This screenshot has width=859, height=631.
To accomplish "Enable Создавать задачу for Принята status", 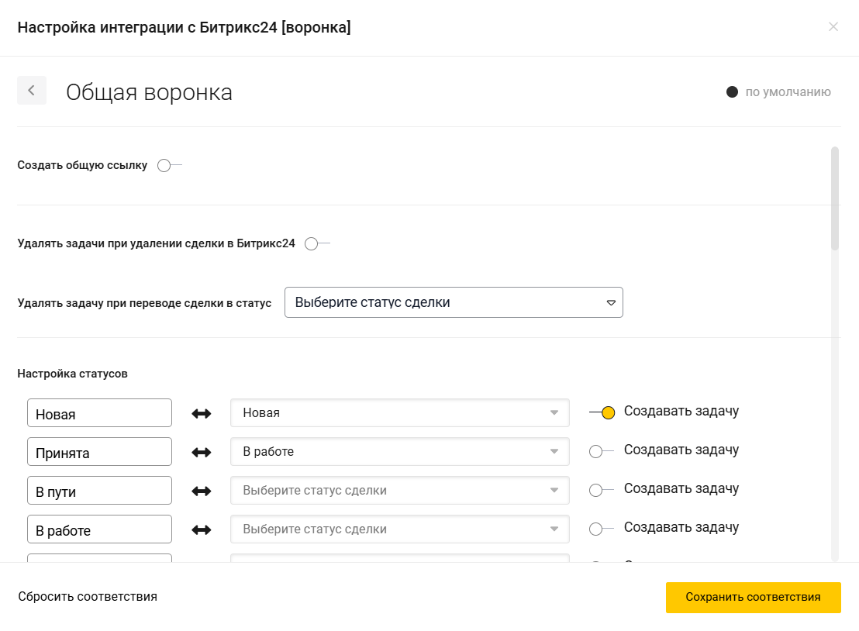I will point(602,451).
